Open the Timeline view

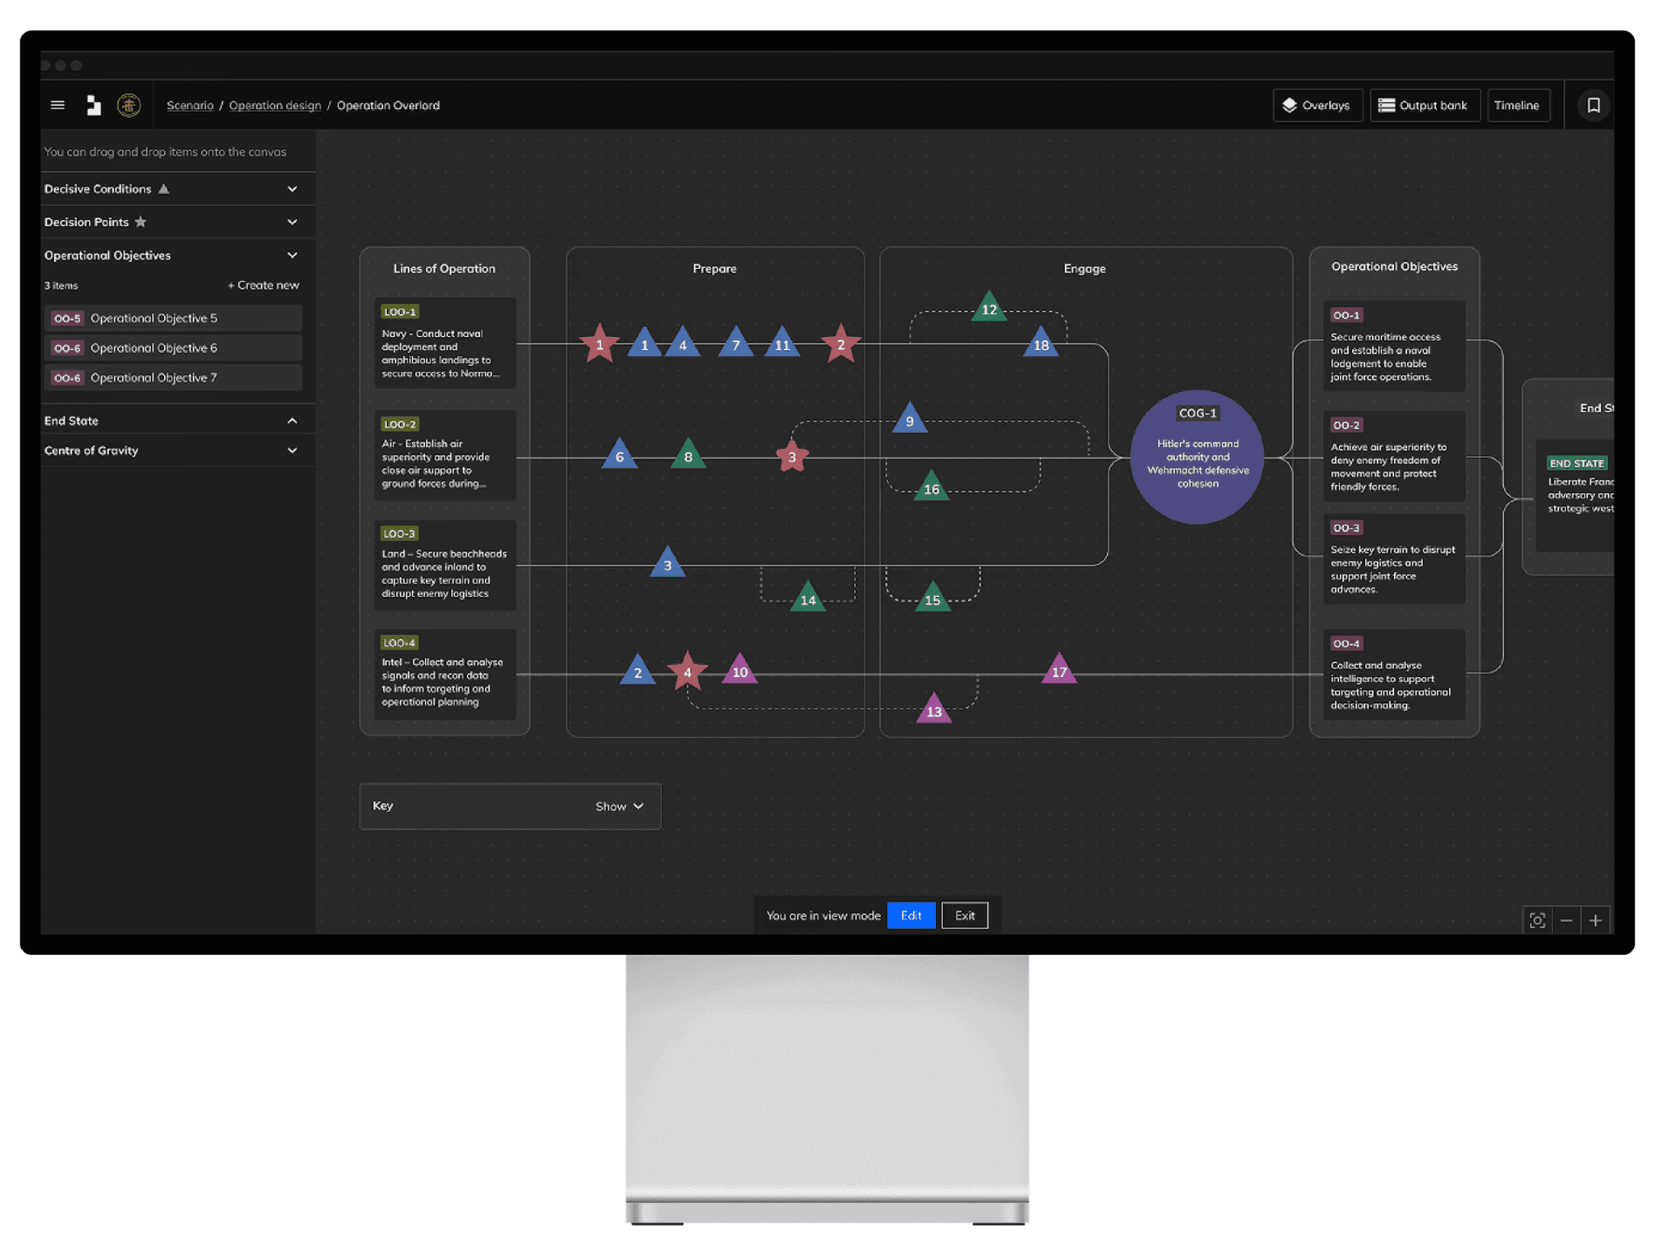pyautogui.click(x=1517, y=105)
